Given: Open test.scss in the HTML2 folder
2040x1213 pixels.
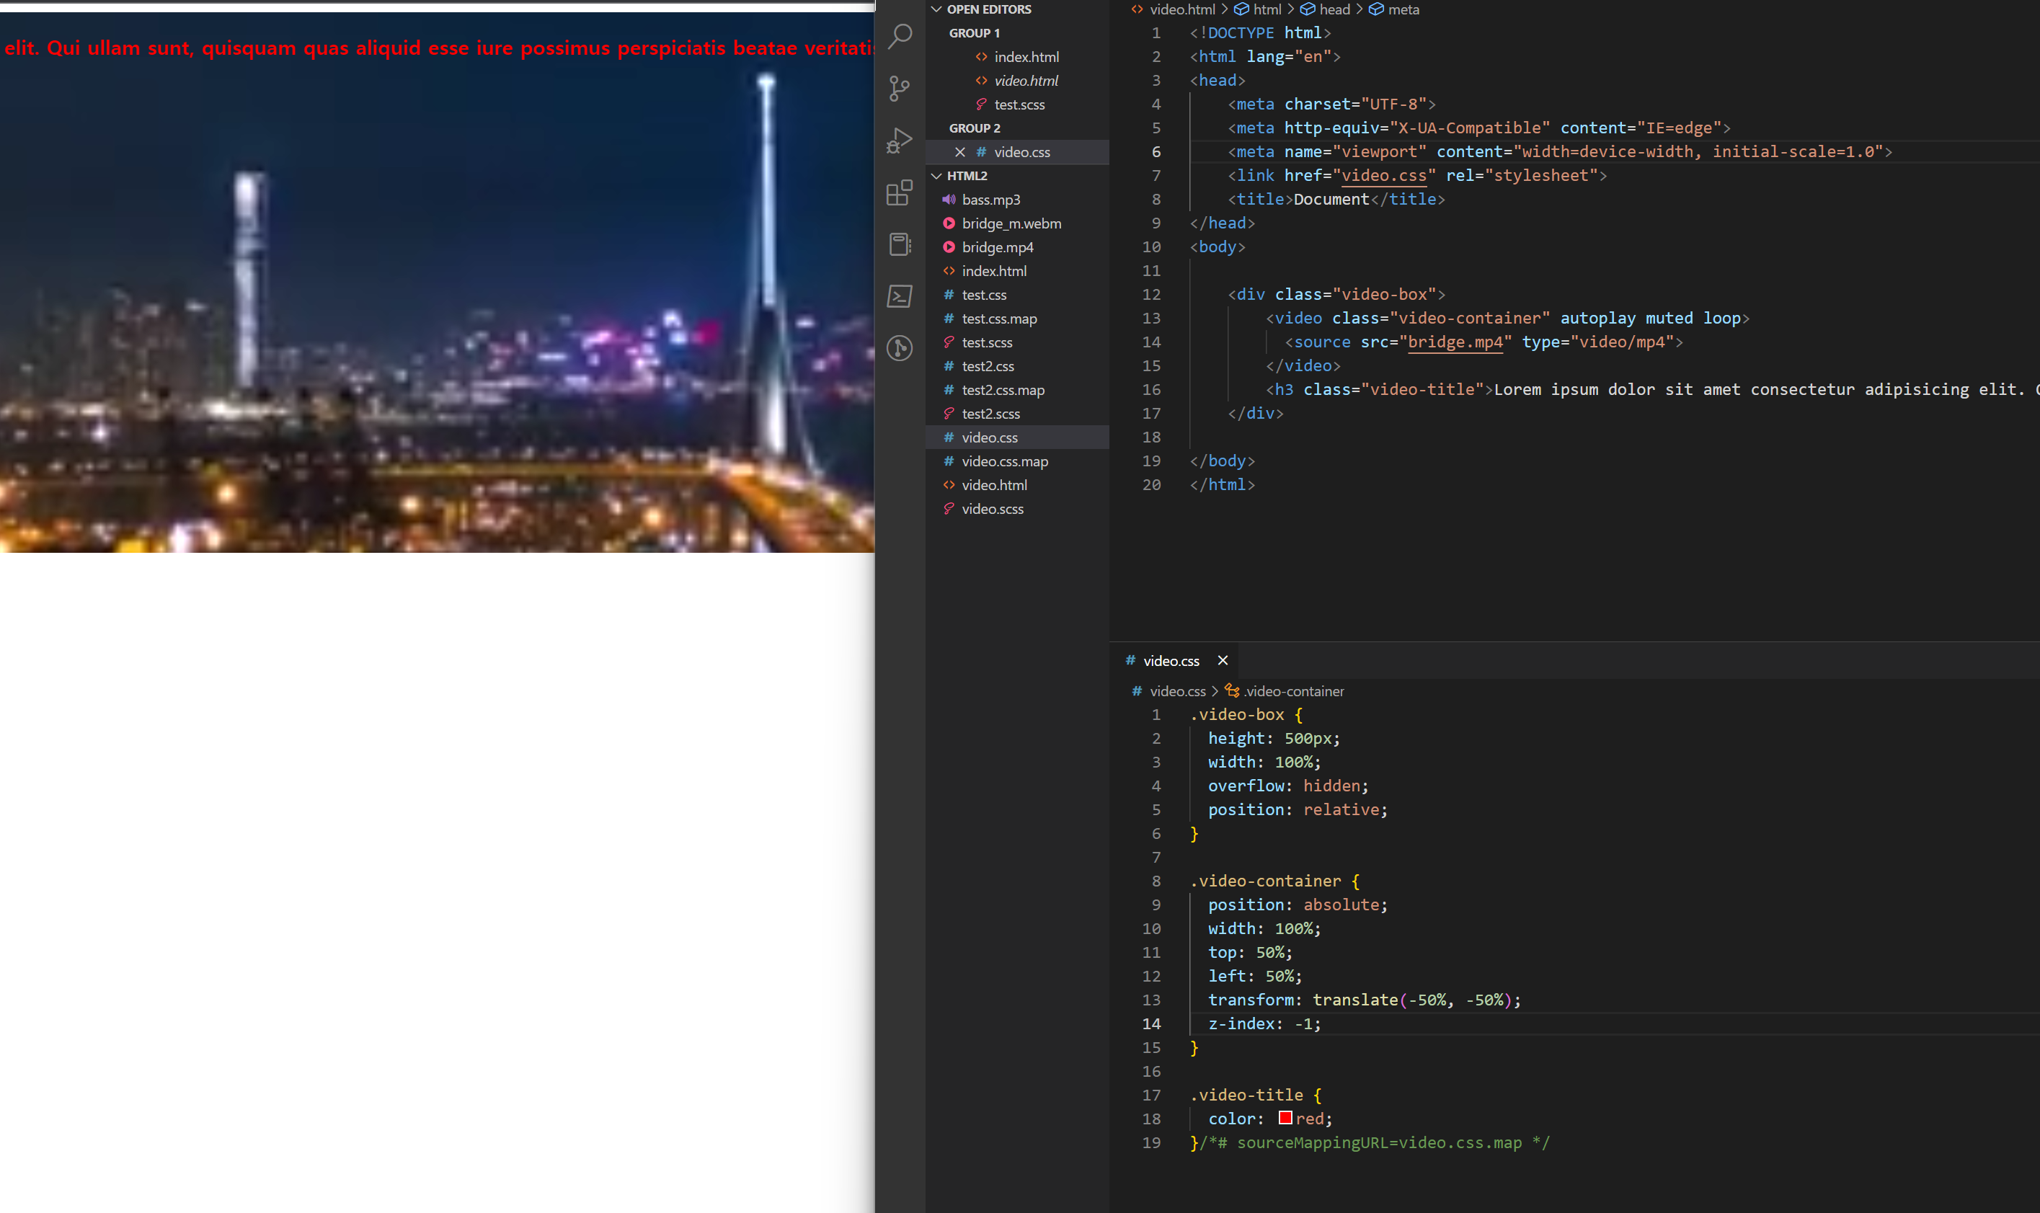Looking at the screenshot, I should [1018, 342].
